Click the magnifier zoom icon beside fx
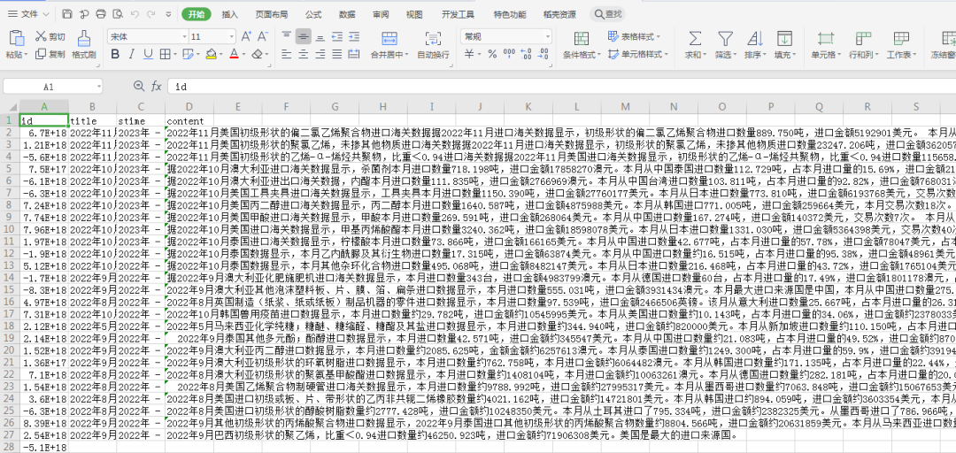 point(139,87)
